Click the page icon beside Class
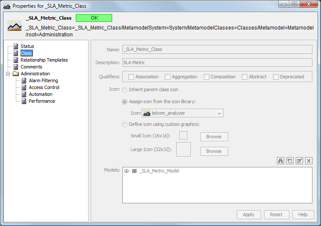321x226 pixels. pyautogui.click(x=16, y=53)
